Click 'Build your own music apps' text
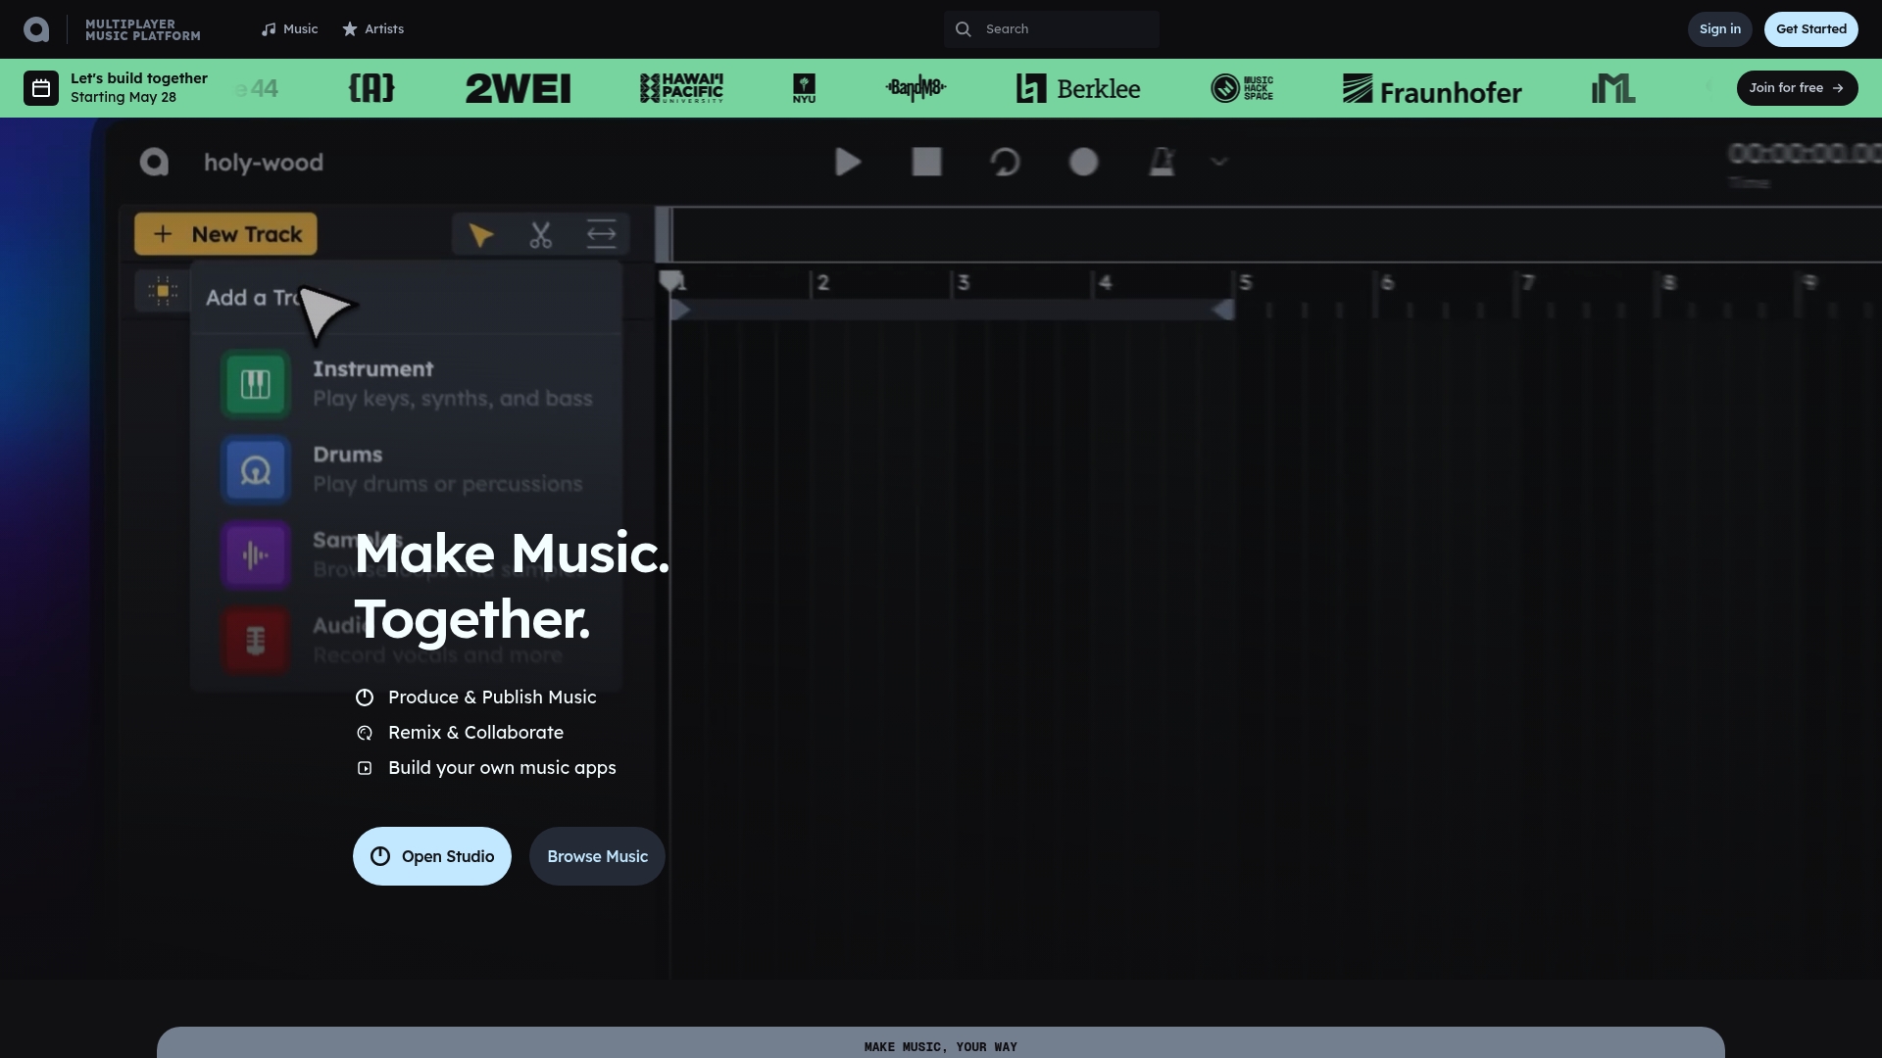This screenshot has height=1058, width=1882. pyautogui.click(x=502, y=768)
